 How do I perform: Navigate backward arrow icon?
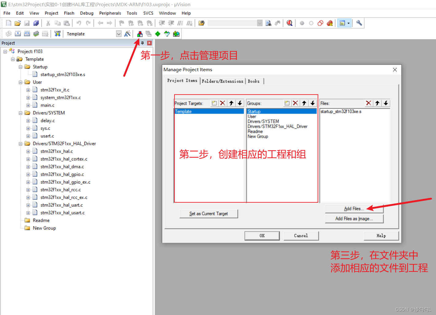[x=100, y=23]
